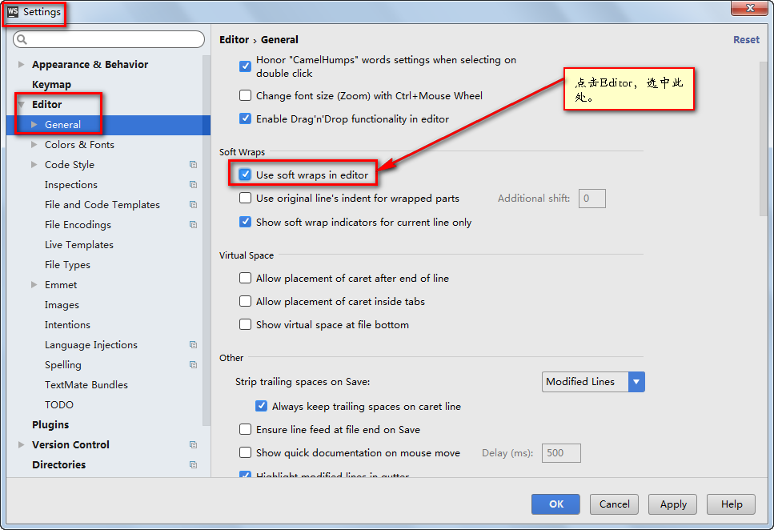Toggle Show soft wrap indicators checkbox
The height and width of the screenshot is (530, 774).
coord(245,222)
